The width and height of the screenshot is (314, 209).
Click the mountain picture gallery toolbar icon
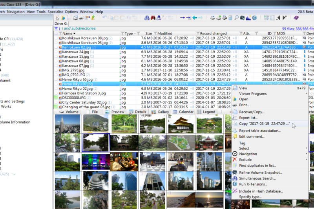coord(248,18)
